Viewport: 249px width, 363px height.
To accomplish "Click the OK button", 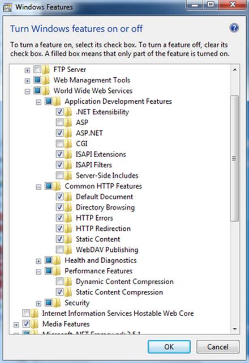I will pyautogui.click(x=169, y=347).
